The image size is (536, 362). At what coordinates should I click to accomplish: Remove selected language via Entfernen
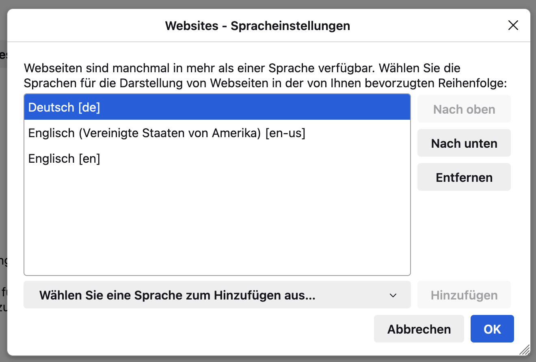tap(464, 177)
